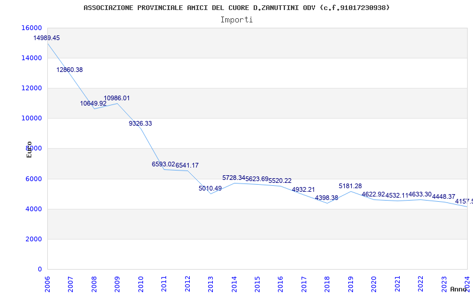Click the x-axis year label 2008
This screenshot has height=295, width=473.
(x=94, y=284)
